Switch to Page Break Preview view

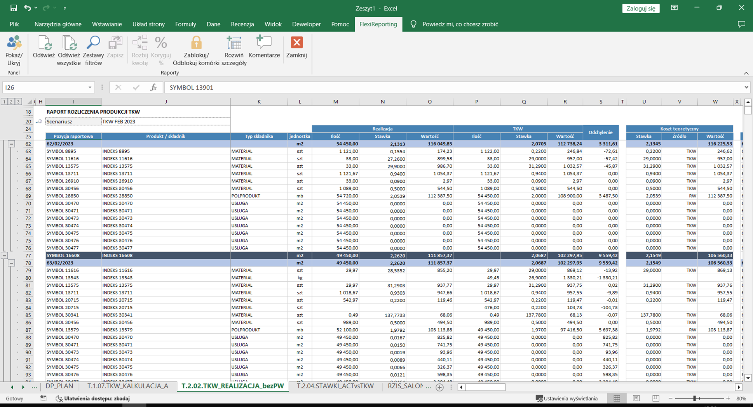(655, 398)
